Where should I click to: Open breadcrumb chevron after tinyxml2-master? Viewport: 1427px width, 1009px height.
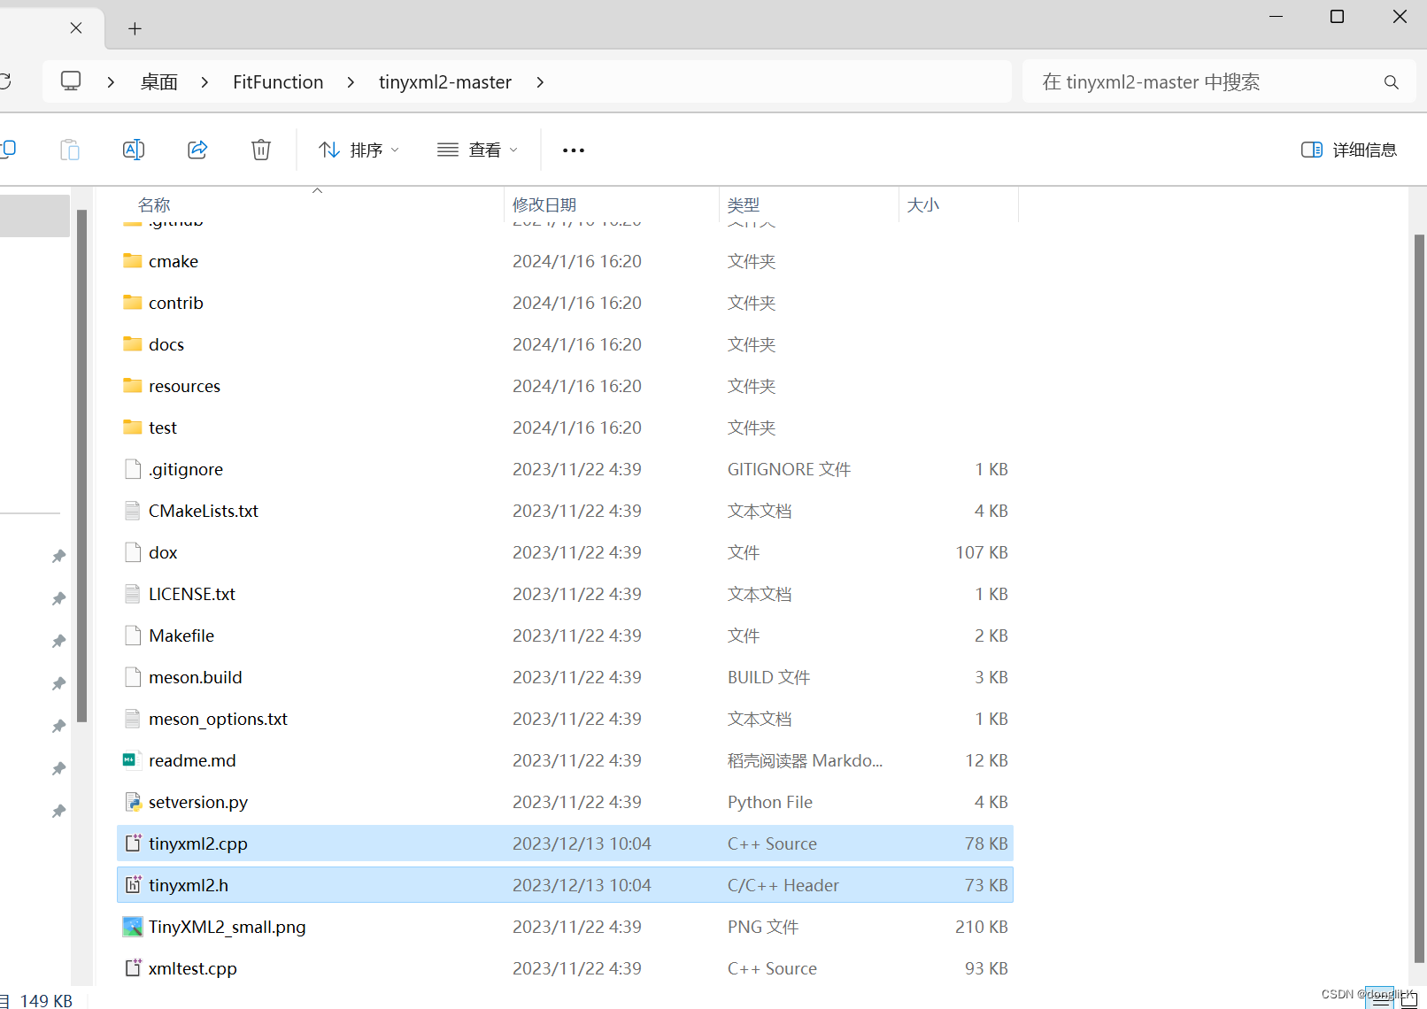540,81
